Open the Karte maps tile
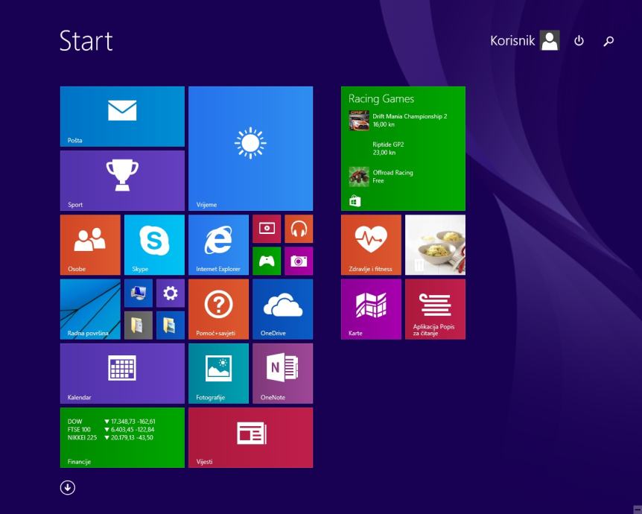Screen dimensions: 642x514 371,309
